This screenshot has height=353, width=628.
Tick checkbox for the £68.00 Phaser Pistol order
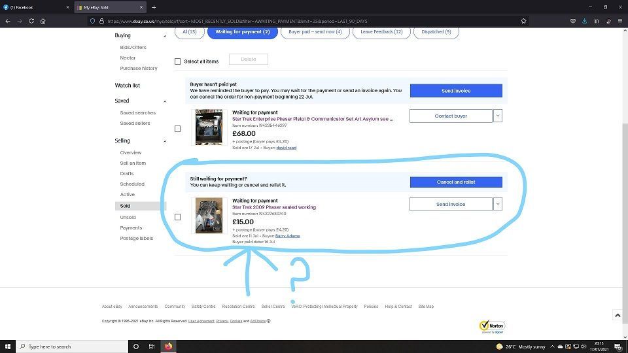(x=177, y=129)
